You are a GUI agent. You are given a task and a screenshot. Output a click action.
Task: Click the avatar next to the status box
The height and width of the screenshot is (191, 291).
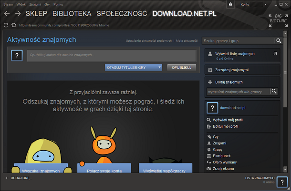click(17, 56)
